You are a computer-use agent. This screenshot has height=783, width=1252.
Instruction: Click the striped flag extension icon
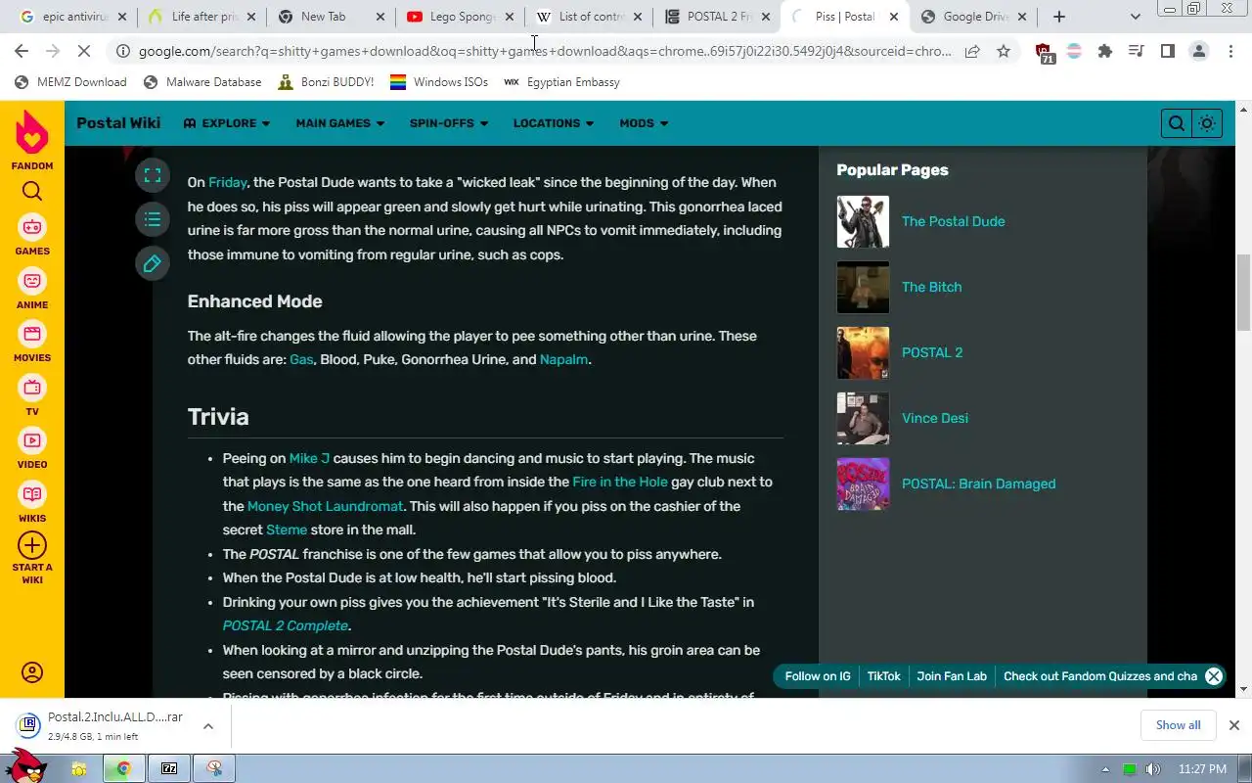pos(1074,51)
